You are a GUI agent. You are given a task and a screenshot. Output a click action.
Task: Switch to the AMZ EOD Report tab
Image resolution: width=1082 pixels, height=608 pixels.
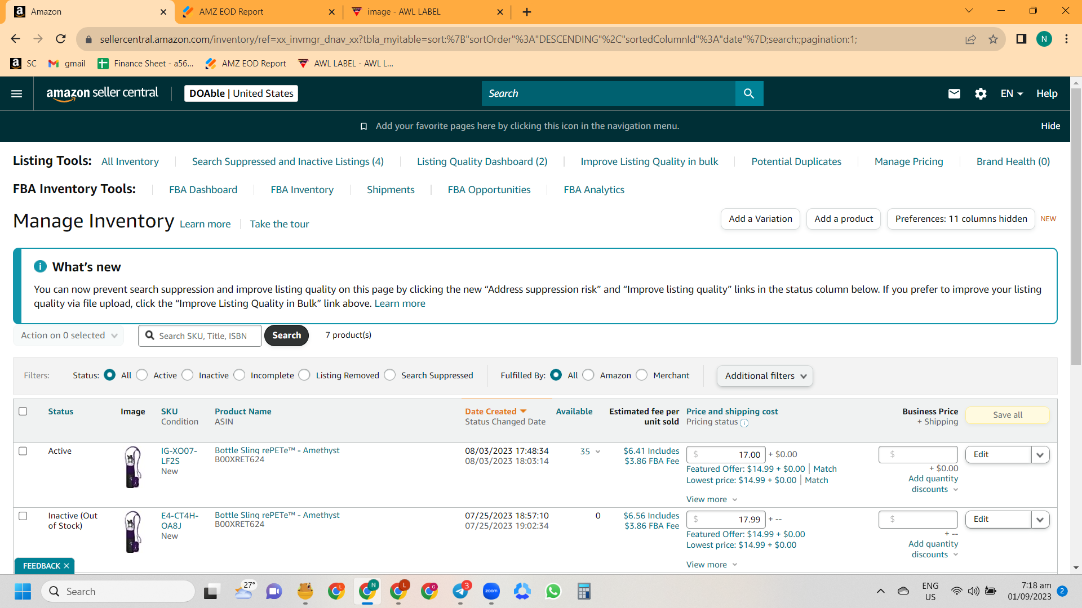click(259, 12)
